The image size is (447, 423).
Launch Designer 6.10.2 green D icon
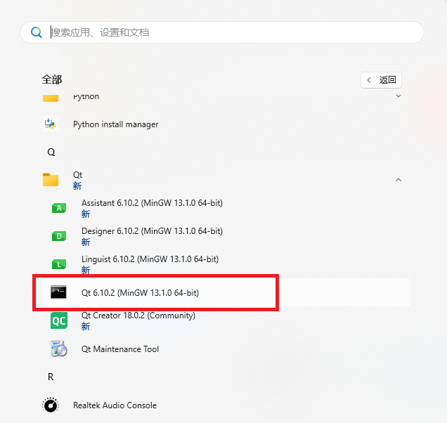pos(59,236)
